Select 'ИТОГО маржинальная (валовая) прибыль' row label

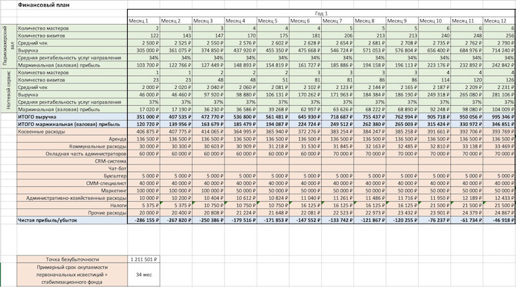tap(72, 124)
